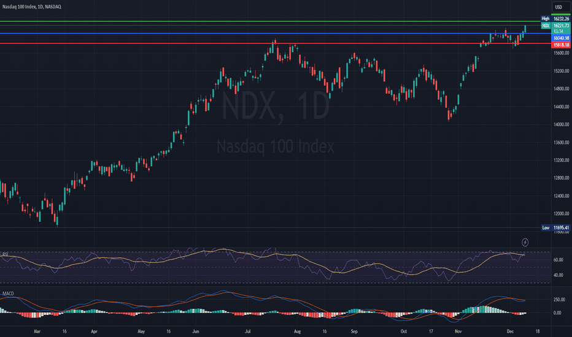The height and width of the screenshot is (337, 572).
Task: Click 14000.00 on the price scale
Action: [x=561, y=124]
